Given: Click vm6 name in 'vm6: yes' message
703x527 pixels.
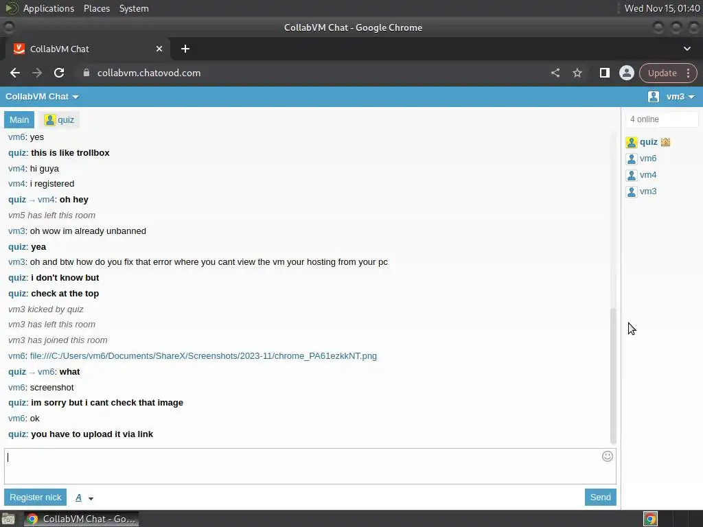Looking at the screenshot, I should point(16,137).
